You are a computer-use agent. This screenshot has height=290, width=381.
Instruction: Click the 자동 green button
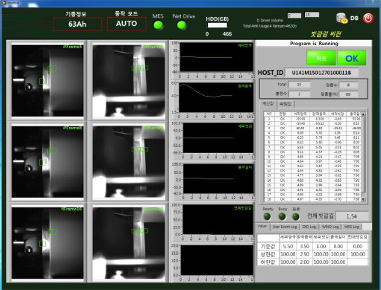point(321,58)
